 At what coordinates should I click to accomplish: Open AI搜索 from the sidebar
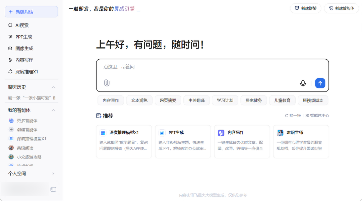22,25
